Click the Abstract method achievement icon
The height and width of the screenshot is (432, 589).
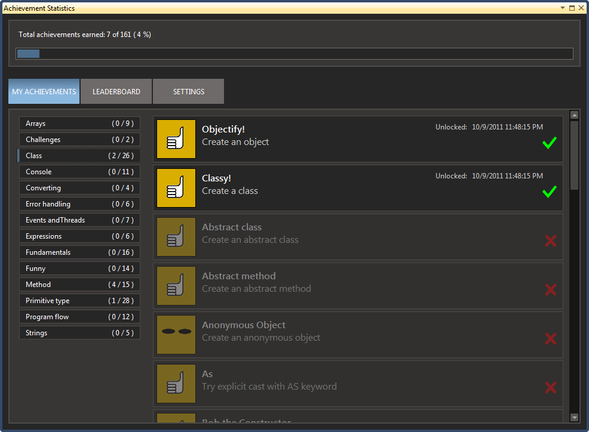[x=176, y=286]
